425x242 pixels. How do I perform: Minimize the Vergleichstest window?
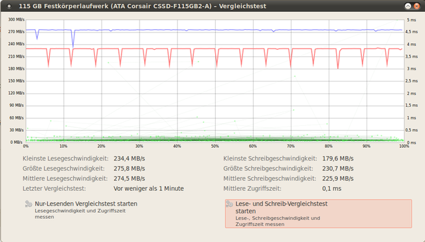tap(408, 6)
